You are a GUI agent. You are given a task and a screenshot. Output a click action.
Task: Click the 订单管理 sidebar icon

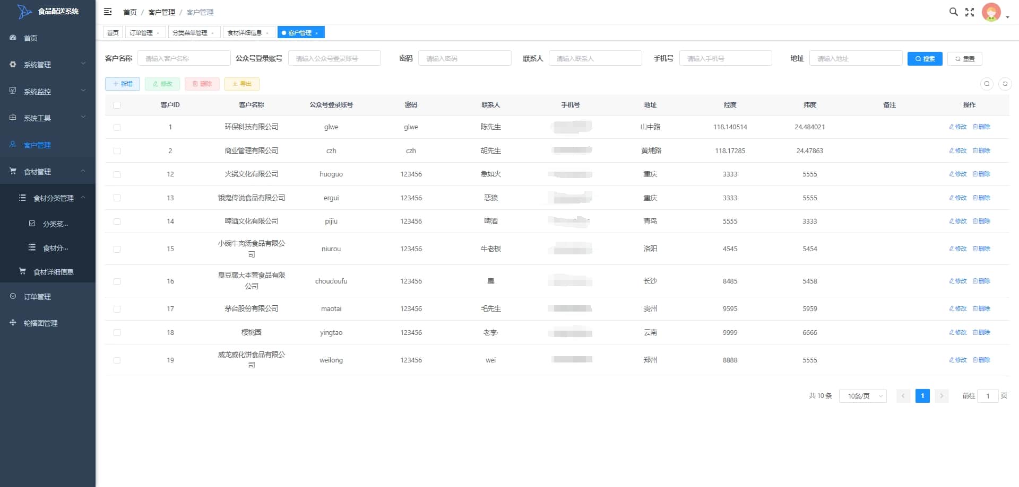pos(13,296)
